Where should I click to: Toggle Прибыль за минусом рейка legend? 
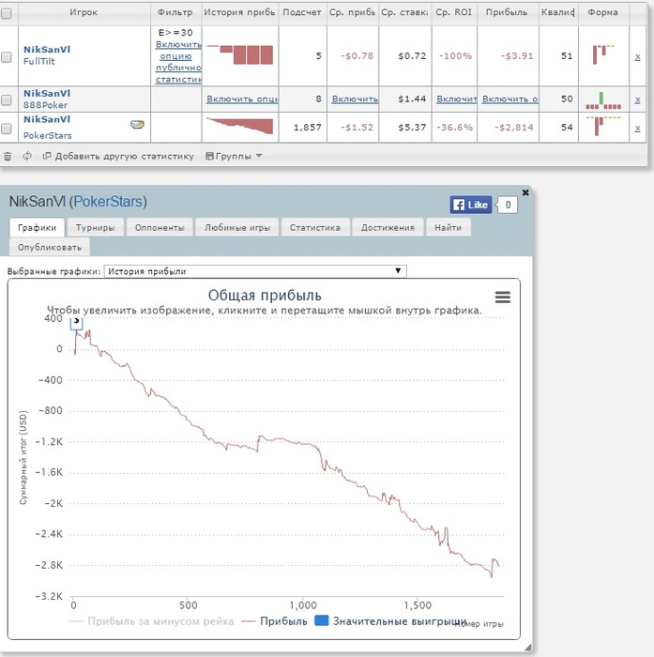(152, 621)
